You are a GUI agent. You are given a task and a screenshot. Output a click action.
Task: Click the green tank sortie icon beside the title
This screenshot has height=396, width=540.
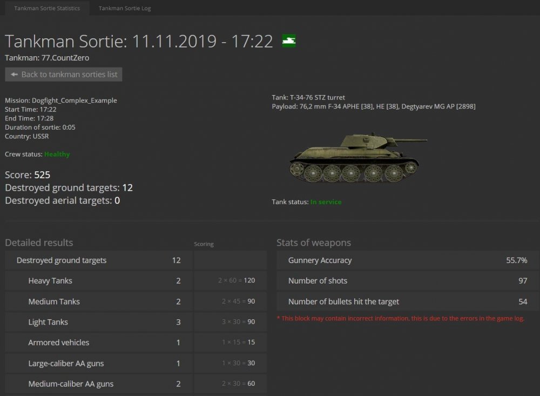point(288,41)
